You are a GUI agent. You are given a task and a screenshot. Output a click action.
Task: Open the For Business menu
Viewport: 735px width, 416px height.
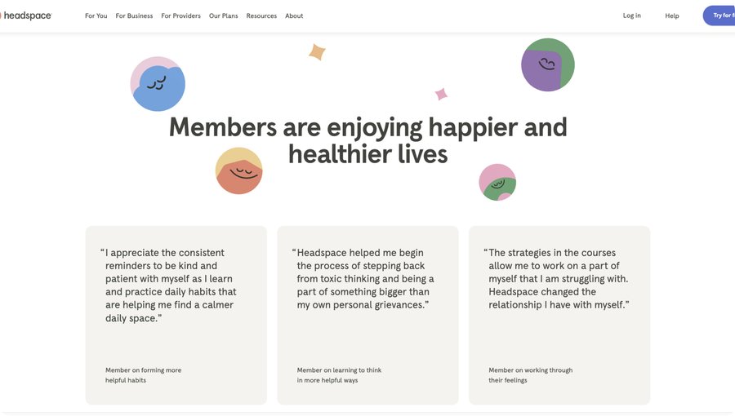[x=134, y=15]
